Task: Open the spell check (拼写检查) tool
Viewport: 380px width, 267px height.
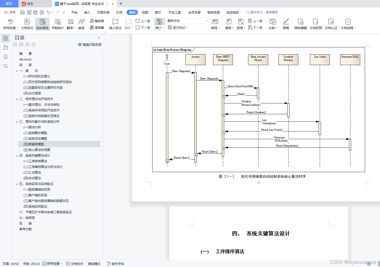Action: pos(11,24)
